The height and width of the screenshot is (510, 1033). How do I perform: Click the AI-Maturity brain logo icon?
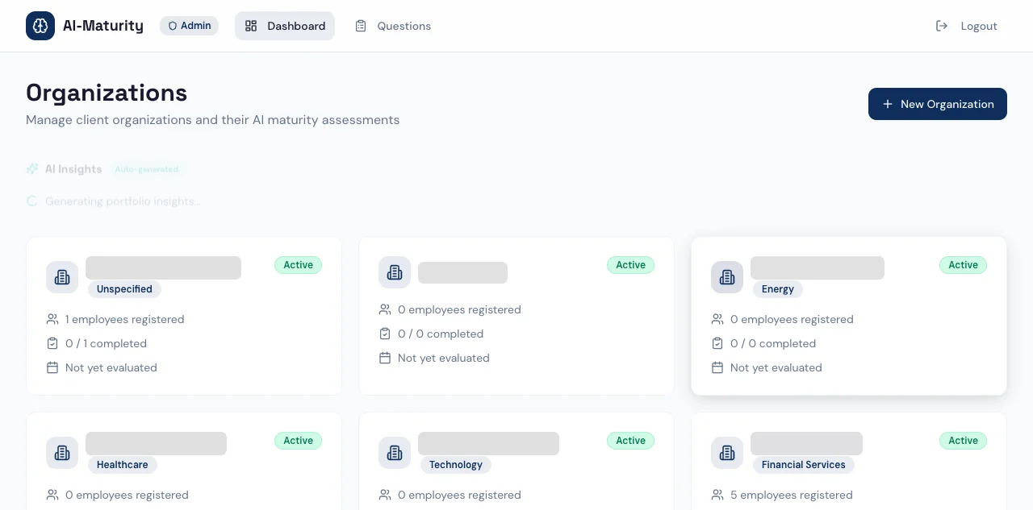[x=40, y=26]
